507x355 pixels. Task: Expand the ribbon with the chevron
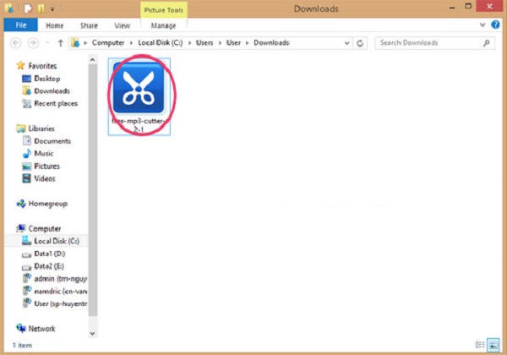click(482, 25)
